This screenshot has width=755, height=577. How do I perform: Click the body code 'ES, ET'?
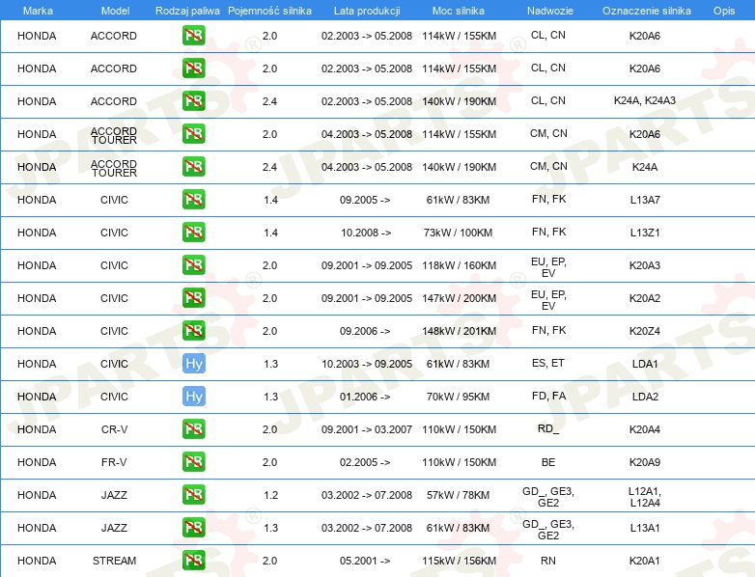548,363
